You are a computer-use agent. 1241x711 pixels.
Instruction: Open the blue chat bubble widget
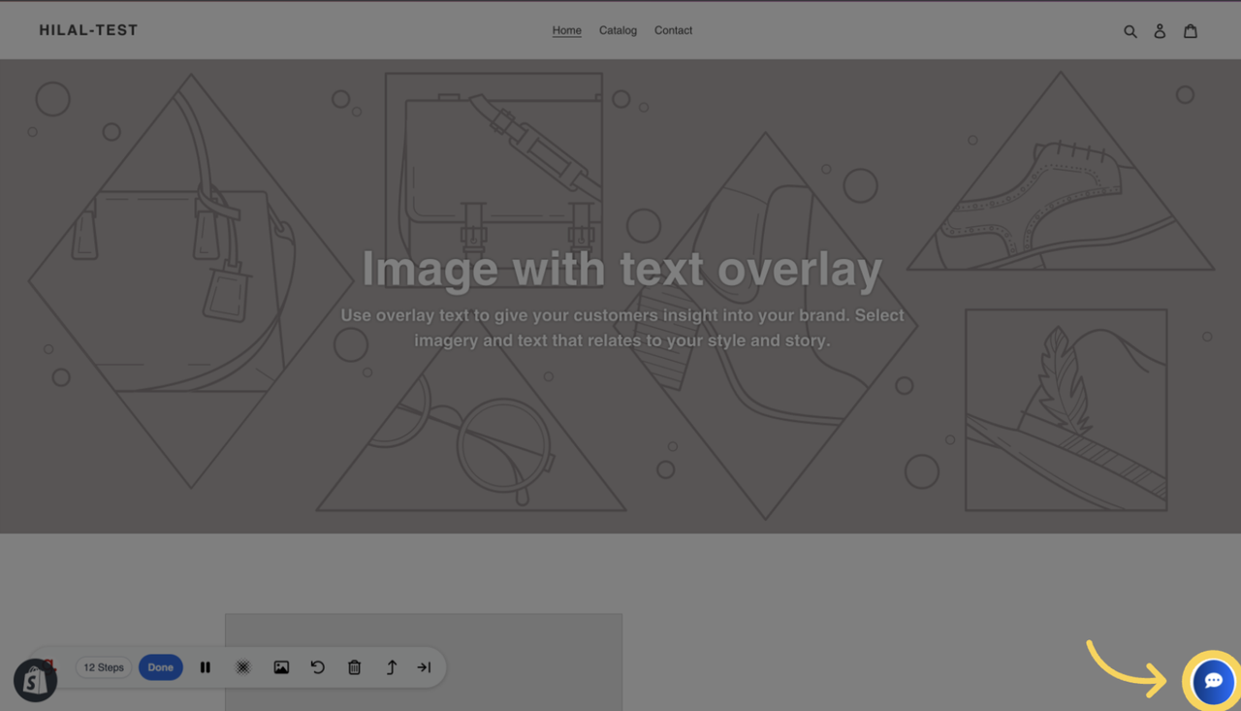(1212, 681)
